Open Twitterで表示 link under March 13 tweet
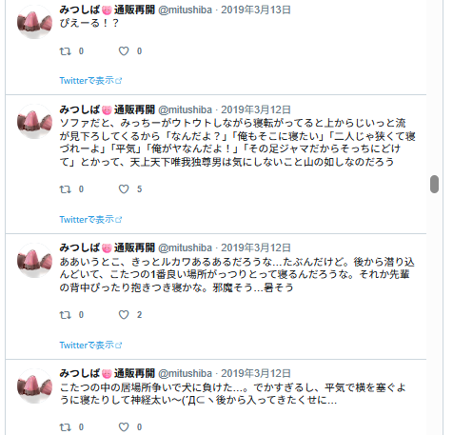The image size is (453, 435). pyautogui.click(x=90, y=81)
